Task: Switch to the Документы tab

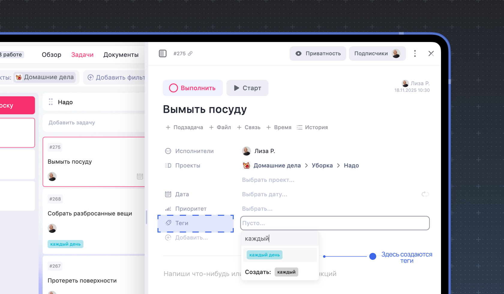Action: pyautogui.click(x=121, y=55)
